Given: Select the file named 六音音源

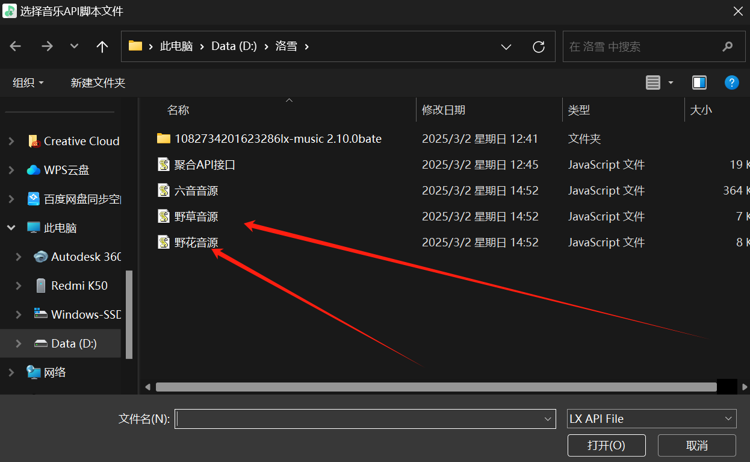Looking at the screenshot, I should point(196,190).
